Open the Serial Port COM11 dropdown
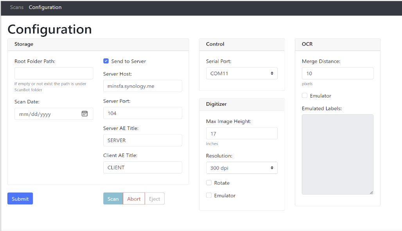 pyautogui.click(x=242, y=73)
